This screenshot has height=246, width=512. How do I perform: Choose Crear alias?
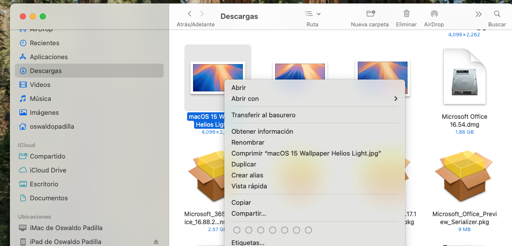tap(315, 175)
